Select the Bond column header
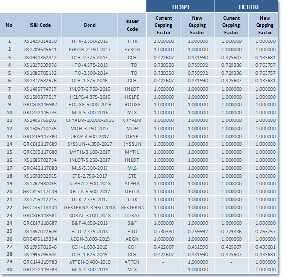The width and height of the screenshot is (285, 277). (90, 25)
